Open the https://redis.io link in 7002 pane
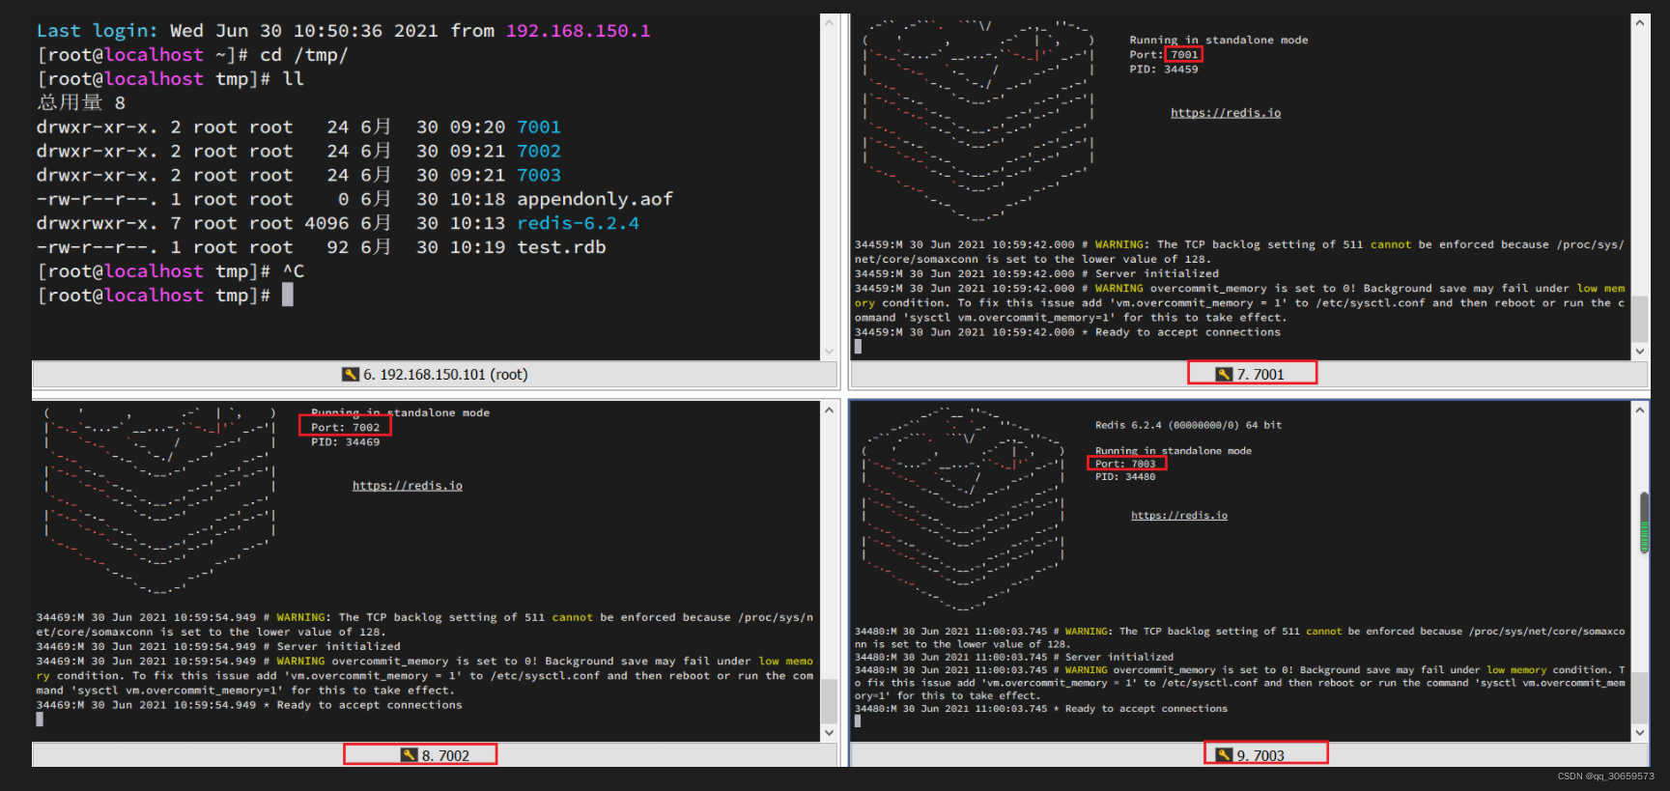This screenshot has width=1670, height=791. point(407,486)
